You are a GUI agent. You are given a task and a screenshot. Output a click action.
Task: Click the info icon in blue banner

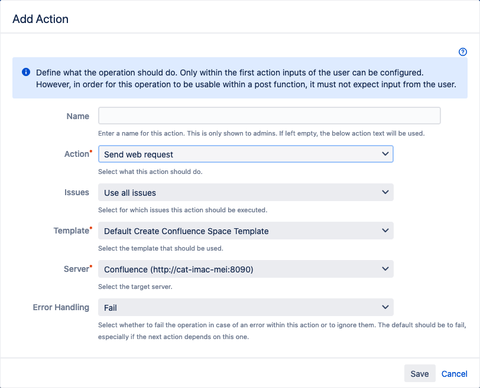click(26, 72)
